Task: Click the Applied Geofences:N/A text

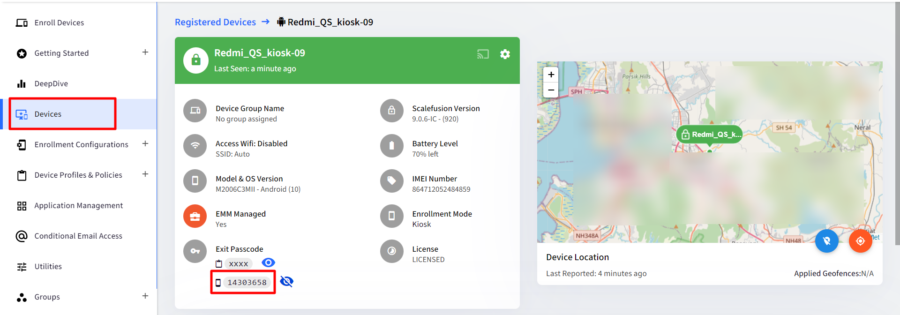Action: pyautogui.click(x=833, y=273)
